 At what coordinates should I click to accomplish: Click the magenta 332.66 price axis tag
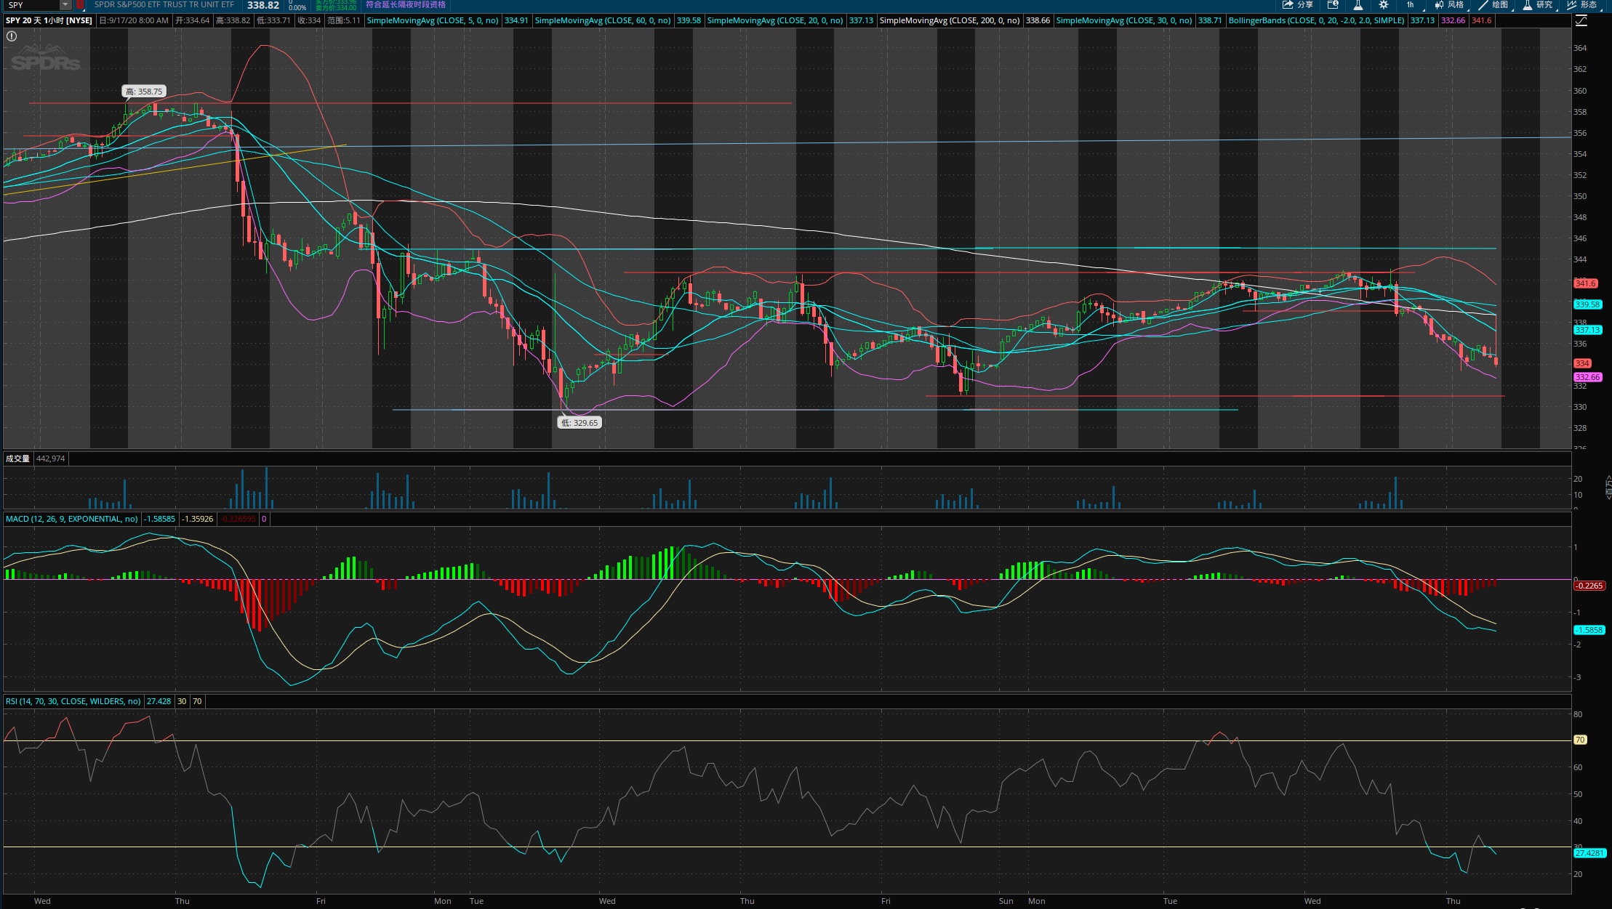[x=1587, y=377]
